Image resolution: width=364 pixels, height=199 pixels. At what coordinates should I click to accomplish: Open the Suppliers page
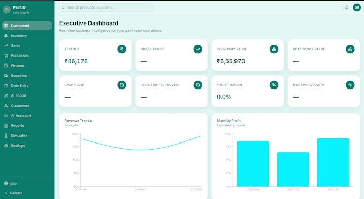(x=27, y=76)
